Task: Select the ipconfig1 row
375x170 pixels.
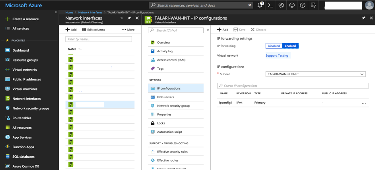Action: pyautogui.click(x=293, y=103)
